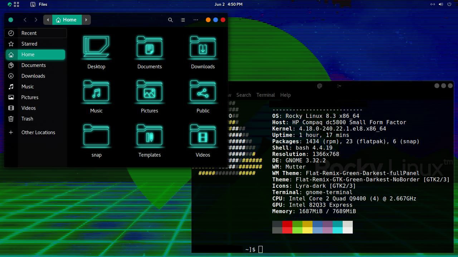Open the snap folder icon
Image resolution: width=458 pixels, height=257 pixels.
tap(96, 136)
